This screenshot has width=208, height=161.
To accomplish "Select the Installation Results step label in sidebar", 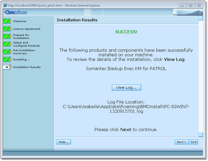I will coord(27,67).
